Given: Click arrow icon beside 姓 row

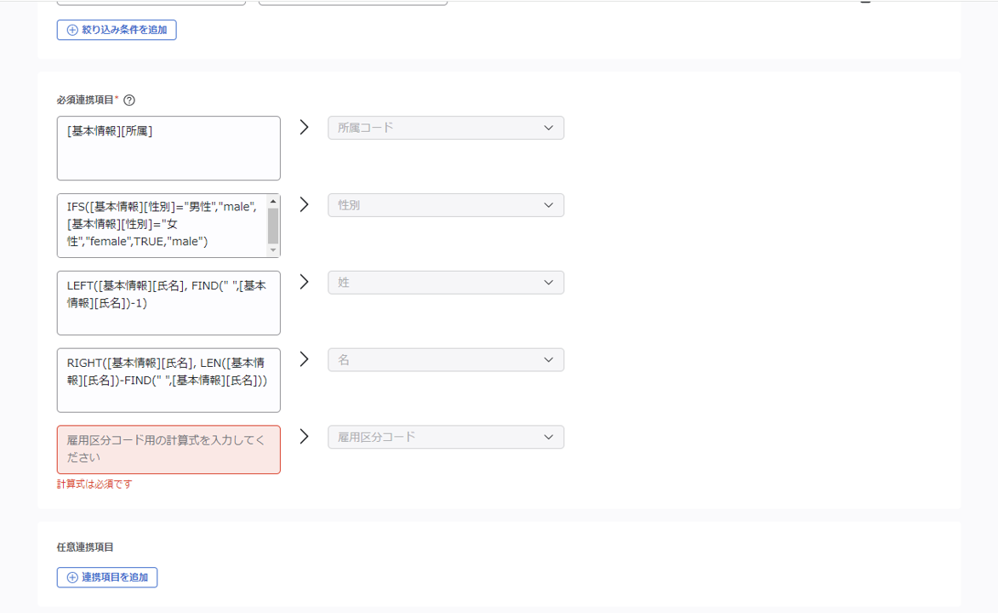Looking at the screenshot, I should [305, 282].
